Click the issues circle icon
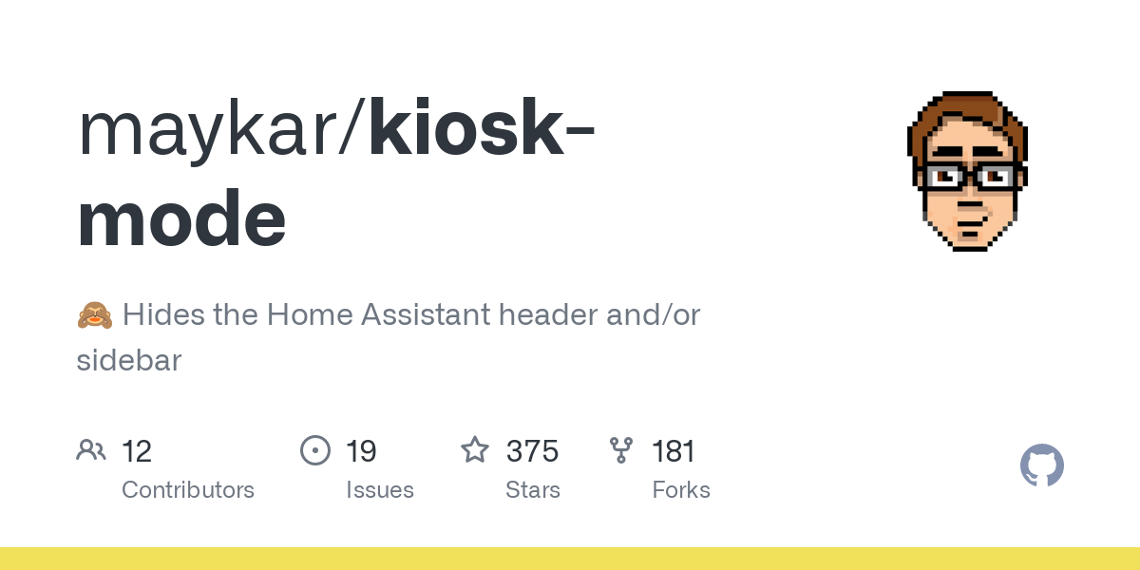The width and height of the screenshot is (1140, 570). point(315,449)
